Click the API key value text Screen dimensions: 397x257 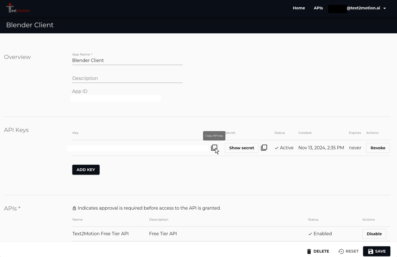(x=138, y=148)
